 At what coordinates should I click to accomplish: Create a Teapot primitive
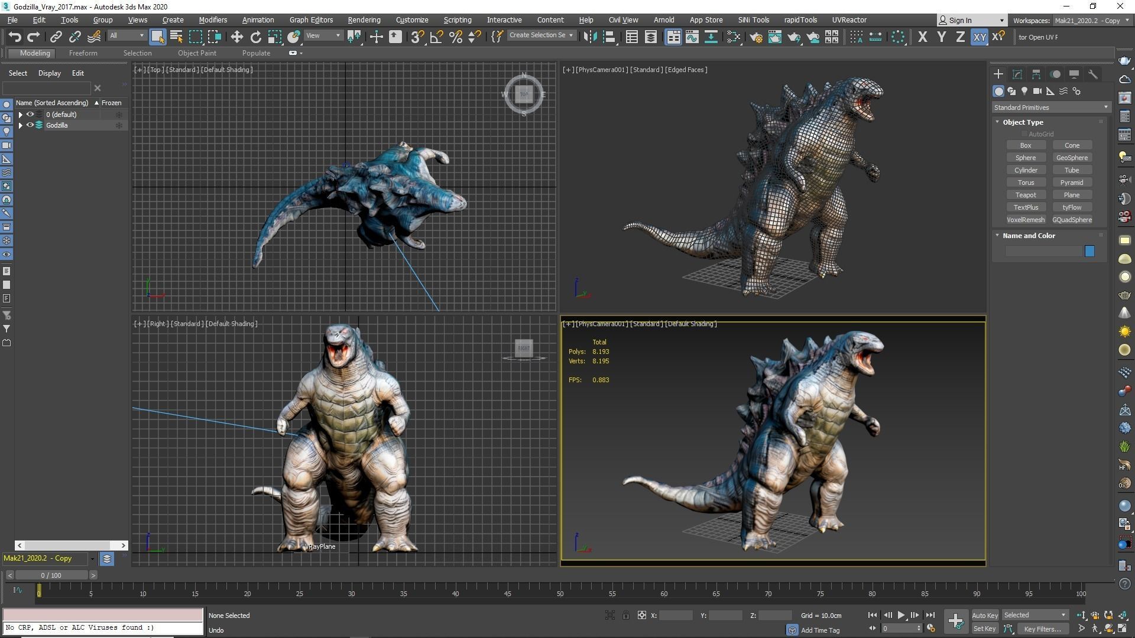(1026, 195)
